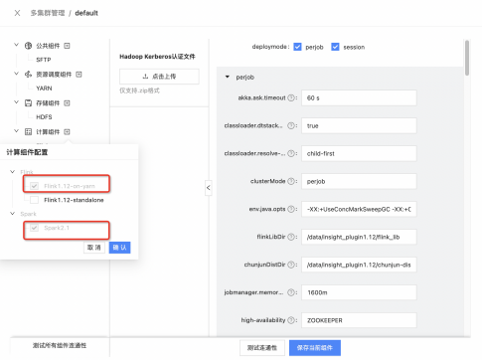482x360 pixels.
Task: Select the HDFS component
Action: coord(44,117)
